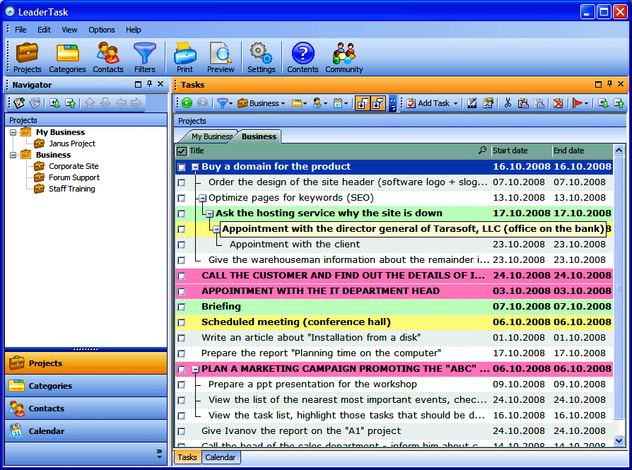Open the Community icon
Image resolution: width=632 pixels, height=470 pixels.
coord(344,58)
